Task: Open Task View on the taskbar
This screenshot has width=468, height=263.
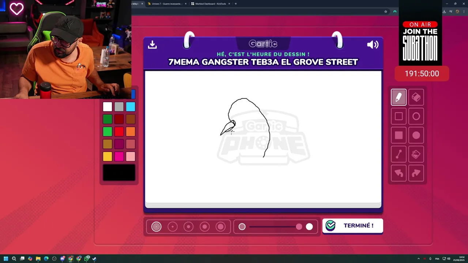Action: coord(22,259)
